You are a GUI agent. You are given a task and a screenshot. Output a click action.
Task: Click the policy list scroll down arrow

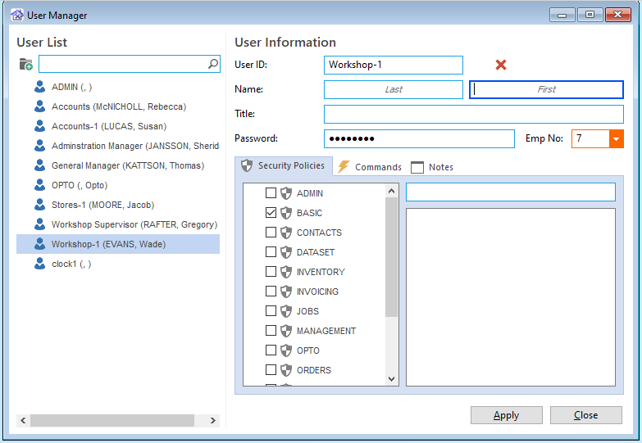click(x=391, y=379)
